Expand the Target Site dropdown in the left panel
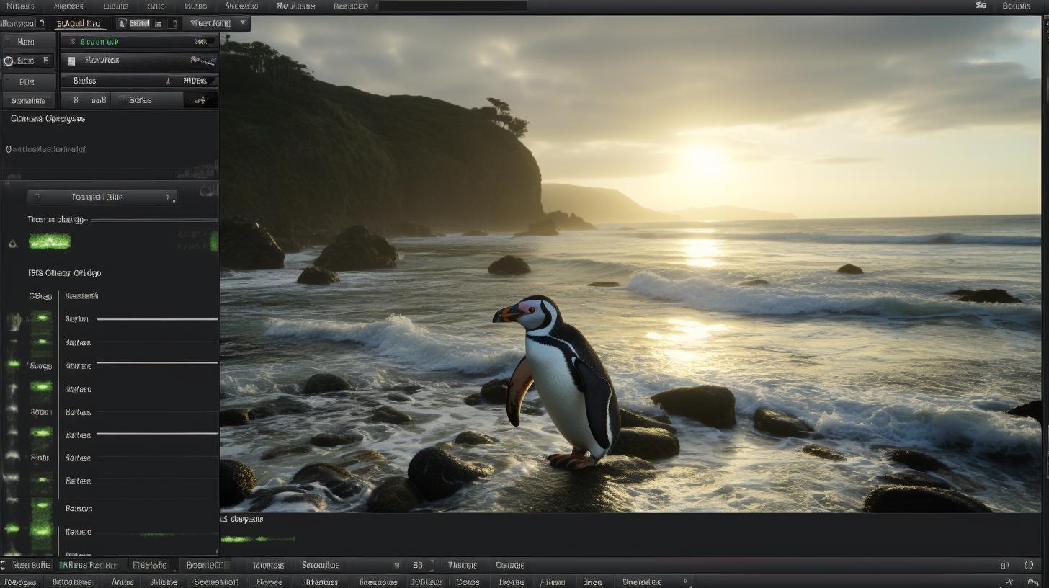Image resolution: width=1049 pixels, height=588 pixels. pyautogui.click(x=101, y=196)
